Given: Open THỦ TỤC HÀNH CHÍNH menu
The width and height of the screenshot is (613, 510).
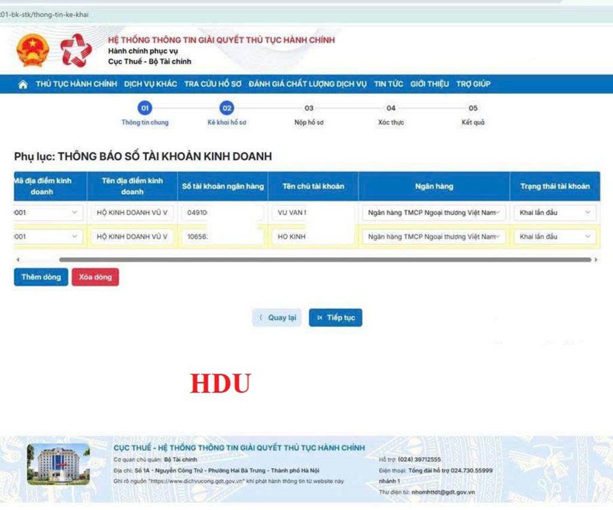Looking at the screenshot, I should 76,84.
